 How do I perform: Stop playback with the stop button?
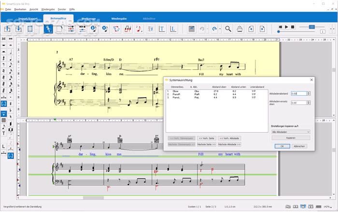pos(293,27)
